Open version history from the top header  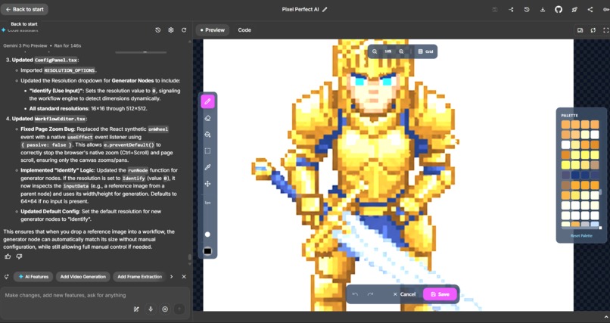(527, 9)
